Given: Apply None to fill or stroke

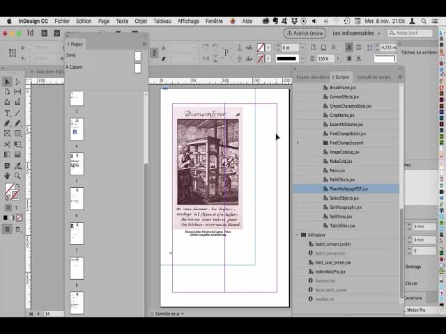Looking at the screenshot, I should (19, 218).
